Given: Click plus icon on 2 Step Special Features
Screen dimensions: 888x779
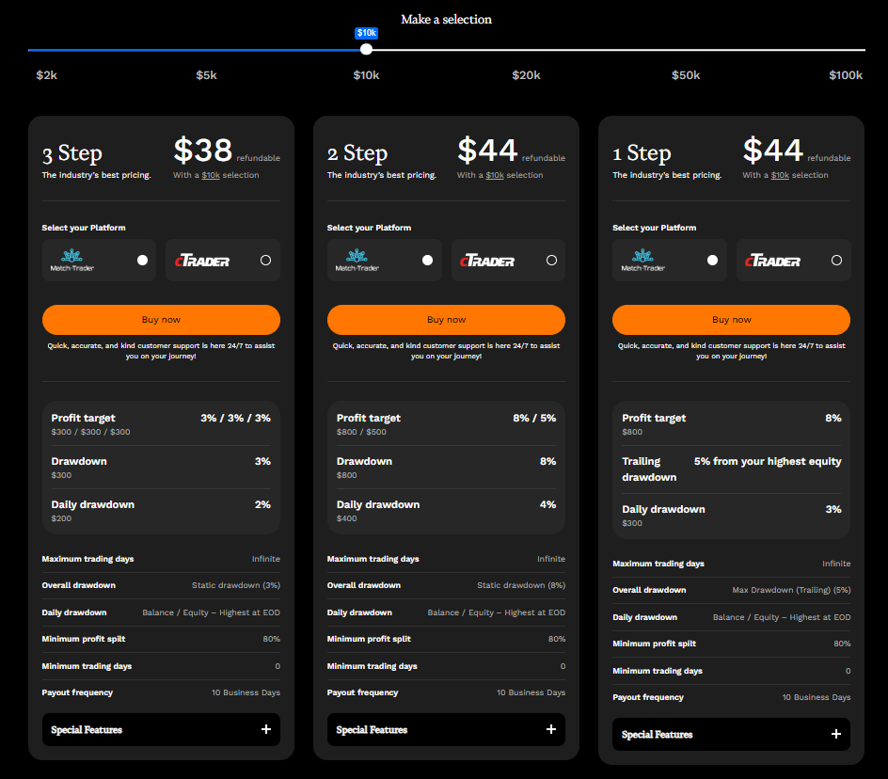Looking at the screenshot, I should coord(551,729).
